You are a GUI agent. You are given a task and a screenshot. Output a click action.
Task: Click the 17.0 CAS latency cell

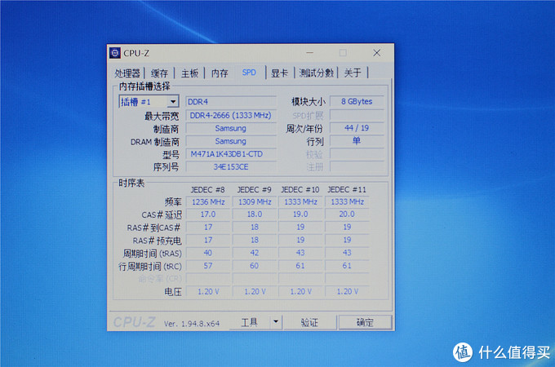point(208,214)
